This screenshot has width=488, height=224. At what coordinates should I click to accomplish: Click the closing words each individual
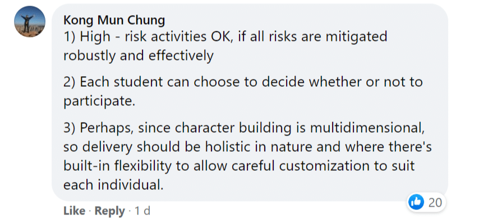[x=113, y=185]
